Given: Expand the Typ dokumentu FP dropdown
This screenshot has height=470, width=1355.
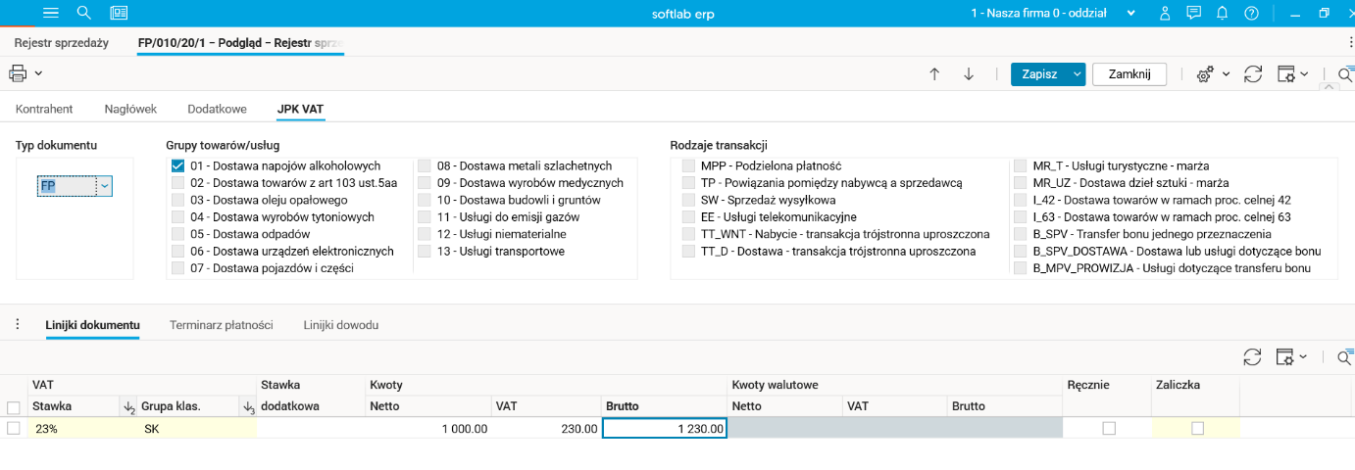Looking at the screenshot, I should point(104,185).
